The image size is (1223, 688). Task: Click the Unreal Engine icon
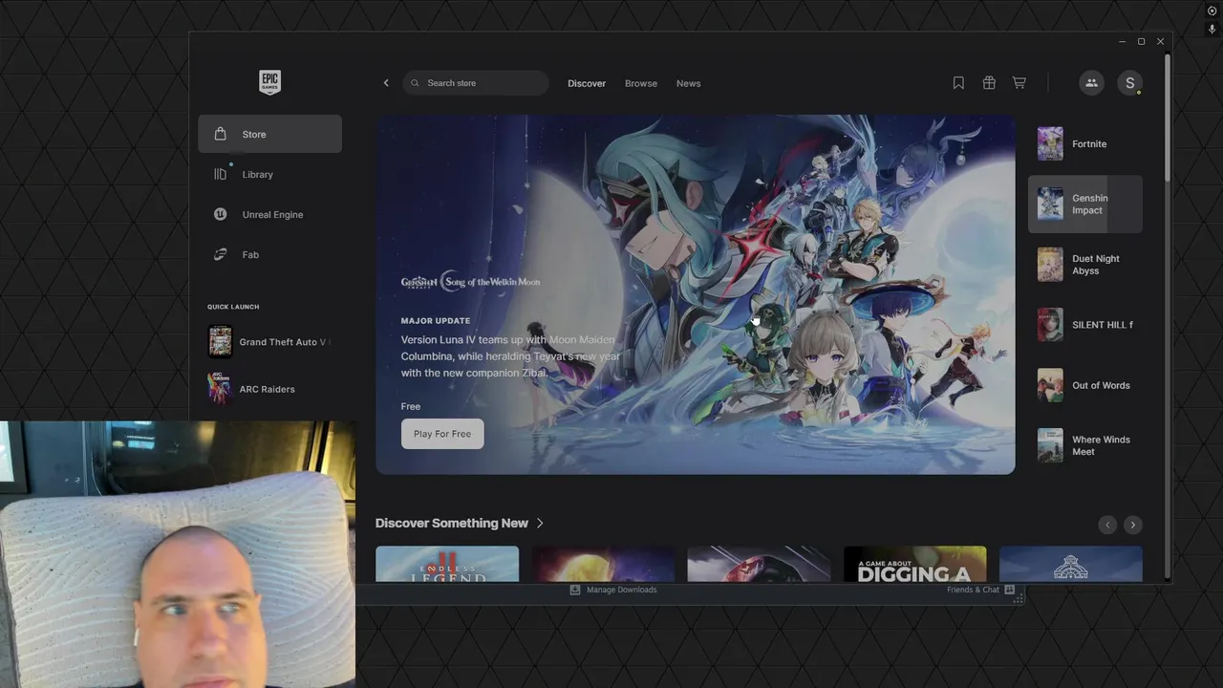tap(221, 214)
